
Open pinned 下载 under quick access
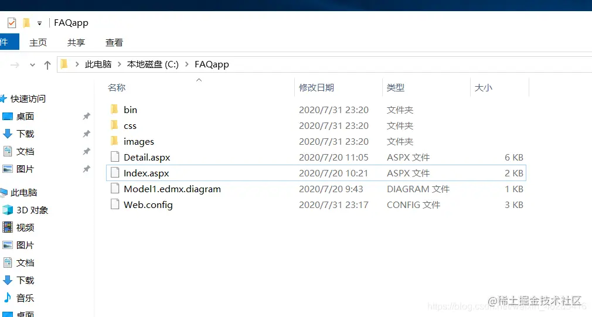[25, 134]
